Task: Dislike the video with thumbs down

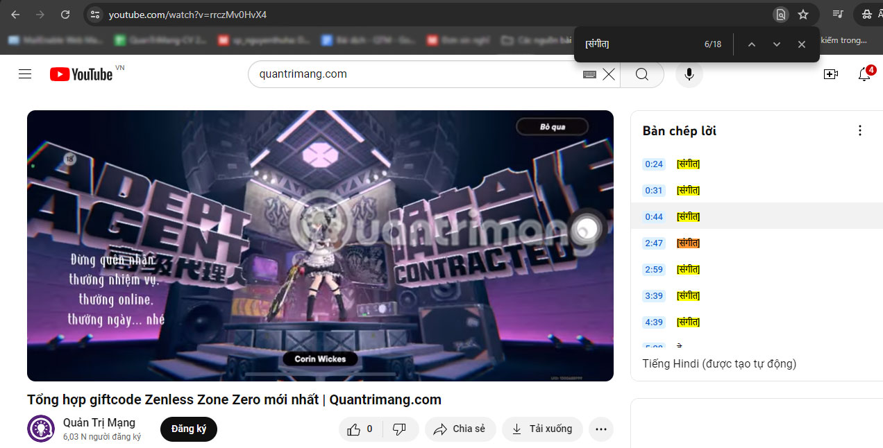Action: (400, 429)
